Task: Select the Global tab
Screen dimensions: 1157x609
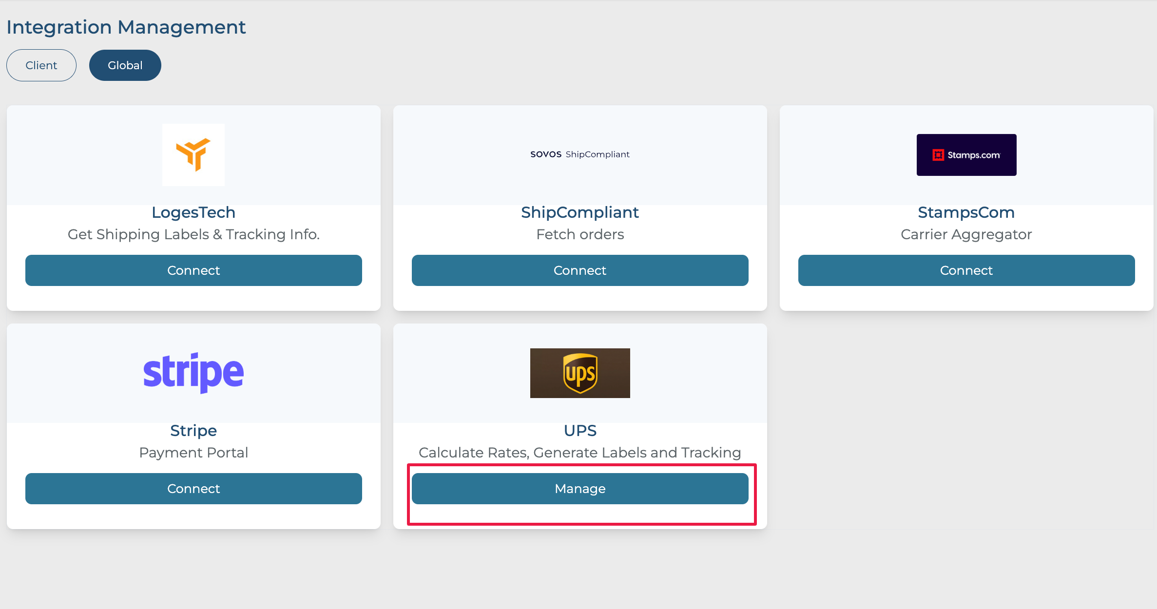Action: click(x=125, y=65)
